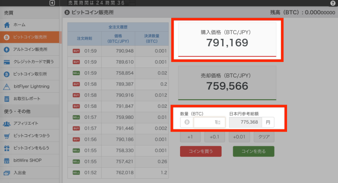Click the +0.01 quantity button

pyautogui.click(x=239, y=137)
